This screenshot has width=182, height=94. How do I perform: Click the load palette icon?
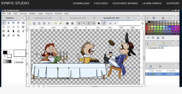point(153,38)
